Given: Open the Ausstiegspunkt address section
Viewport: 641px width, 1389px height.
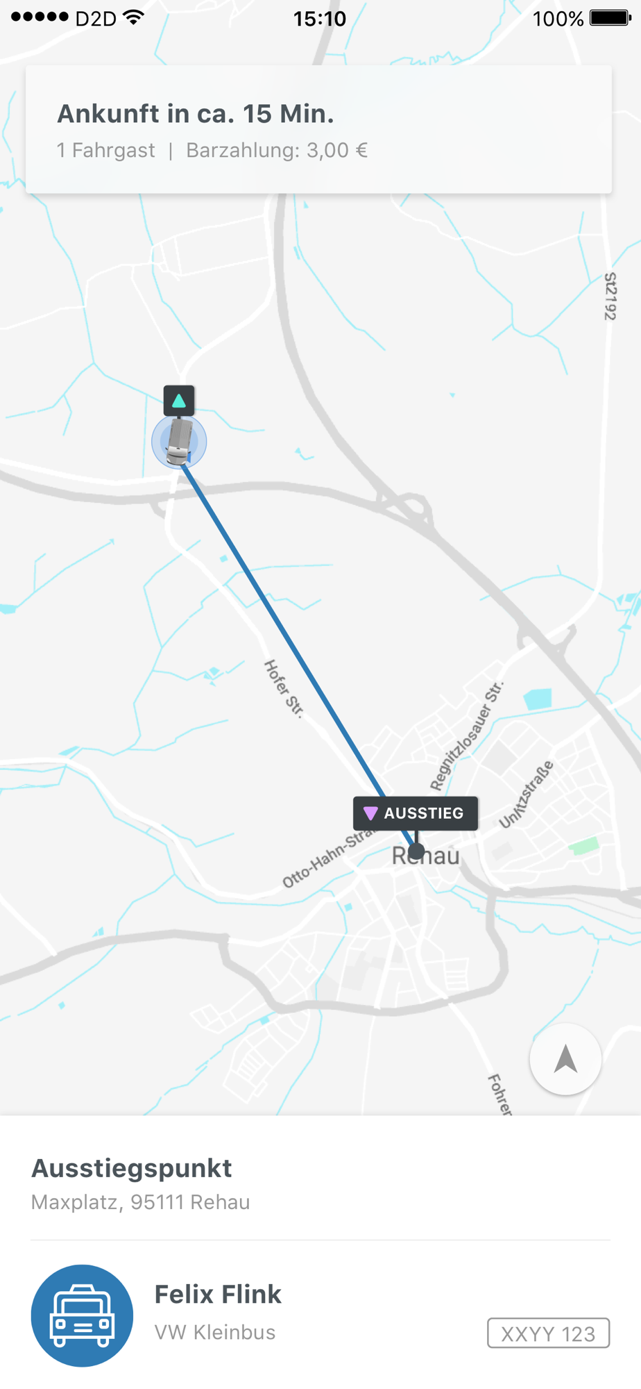Looking at the screenshot, I should tap(320, 1183).
